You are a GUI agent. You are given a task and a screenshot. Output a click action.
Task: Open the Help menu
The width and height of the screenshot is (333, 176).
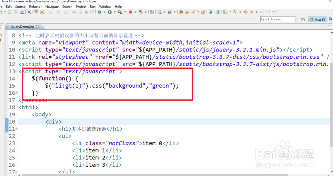click(x=118, y=7)
